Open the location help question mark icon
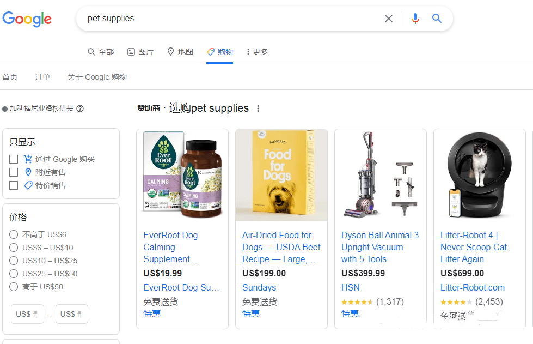533x344 pixels. coord(79,108)
